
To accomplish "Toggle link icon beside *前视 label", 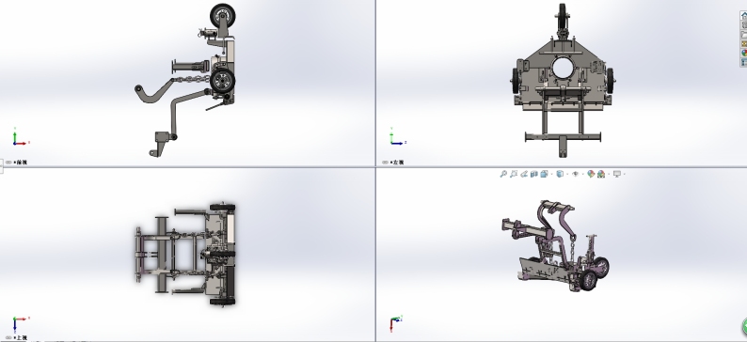I will point(8,163).
